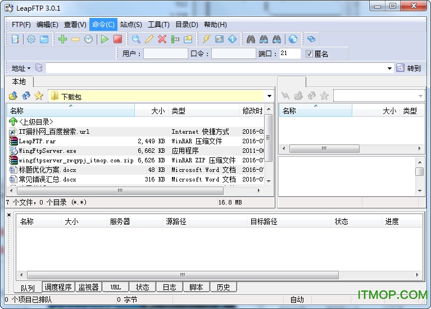Stop transfer with red square icon
Image resolution: width=431 pixels, height=309 pixels.
pyautogui.click(x=117, y=39)
